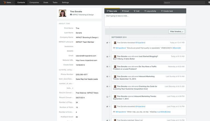Viewport: 210px width, 121px height.
Task: Click the First Name value Tine
Action: click(77, 28)
